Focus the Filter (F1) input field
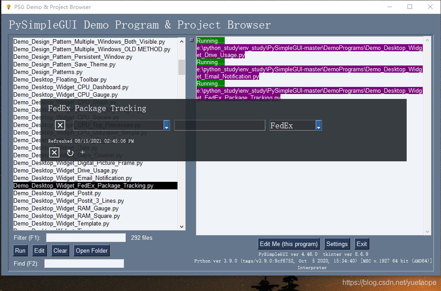Viewport: 441px width, 291px height. (x=86, y=238)
